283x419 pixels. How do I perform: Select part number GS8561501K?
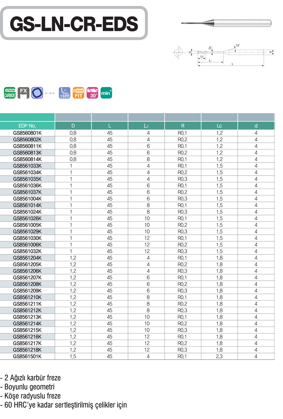(x=27, y=356)
